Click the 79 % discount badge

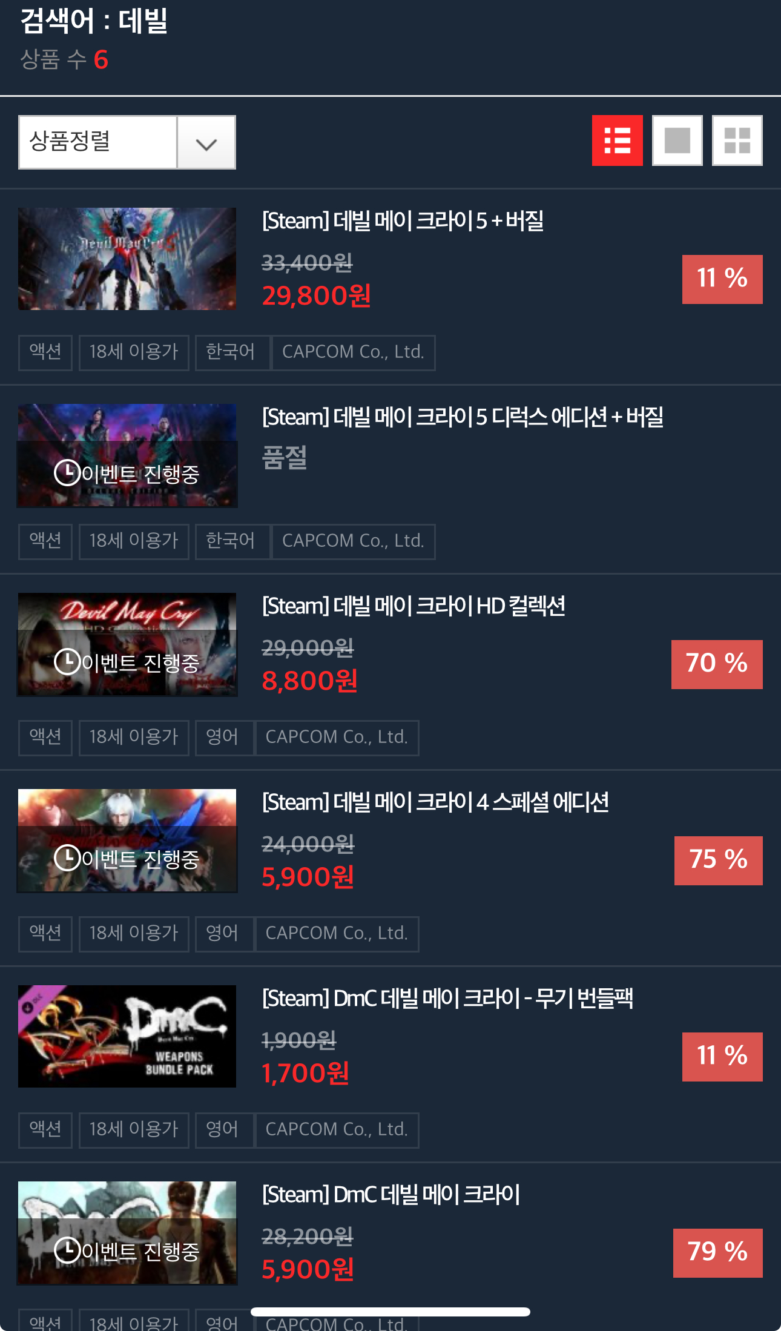tap(718, 1253)
